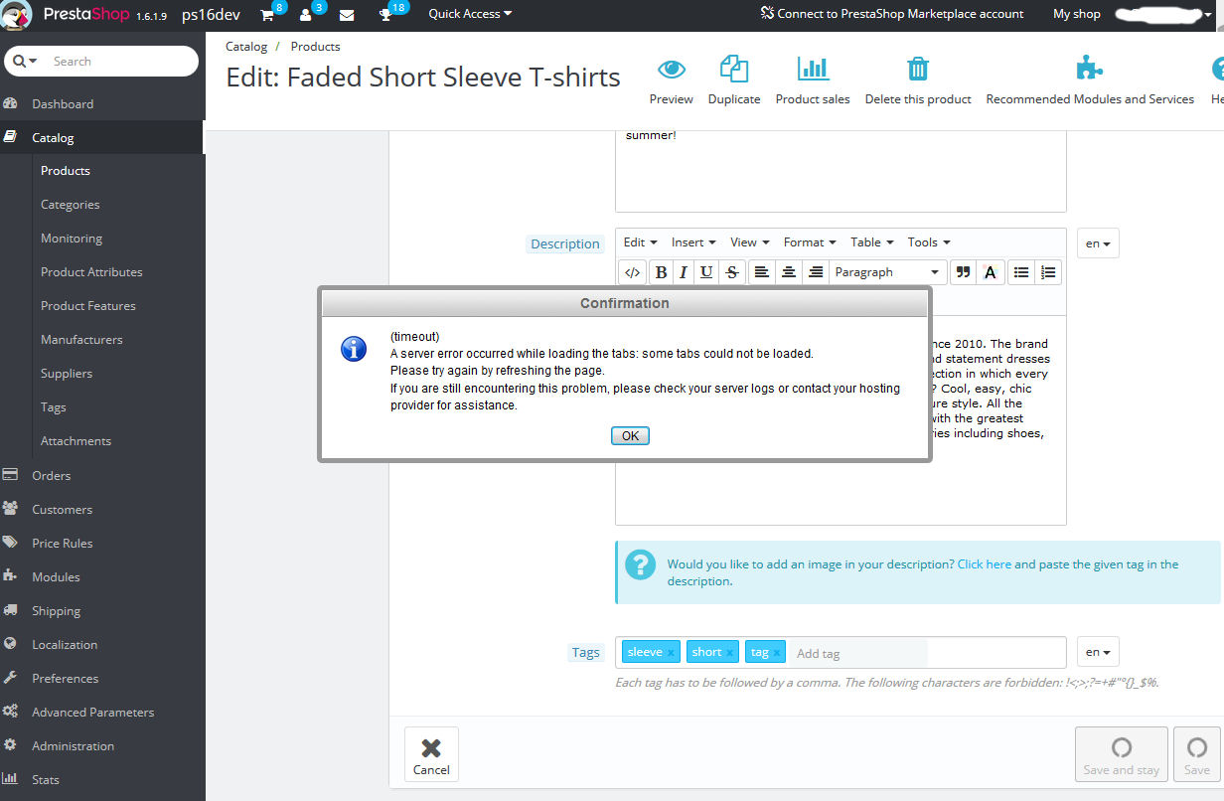Open the Paragraph format dropdown

pos(887,272)
